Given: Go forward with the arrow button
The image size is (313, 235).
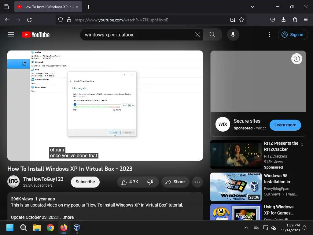Looking at the screenshot, I should tap(18, 20).
